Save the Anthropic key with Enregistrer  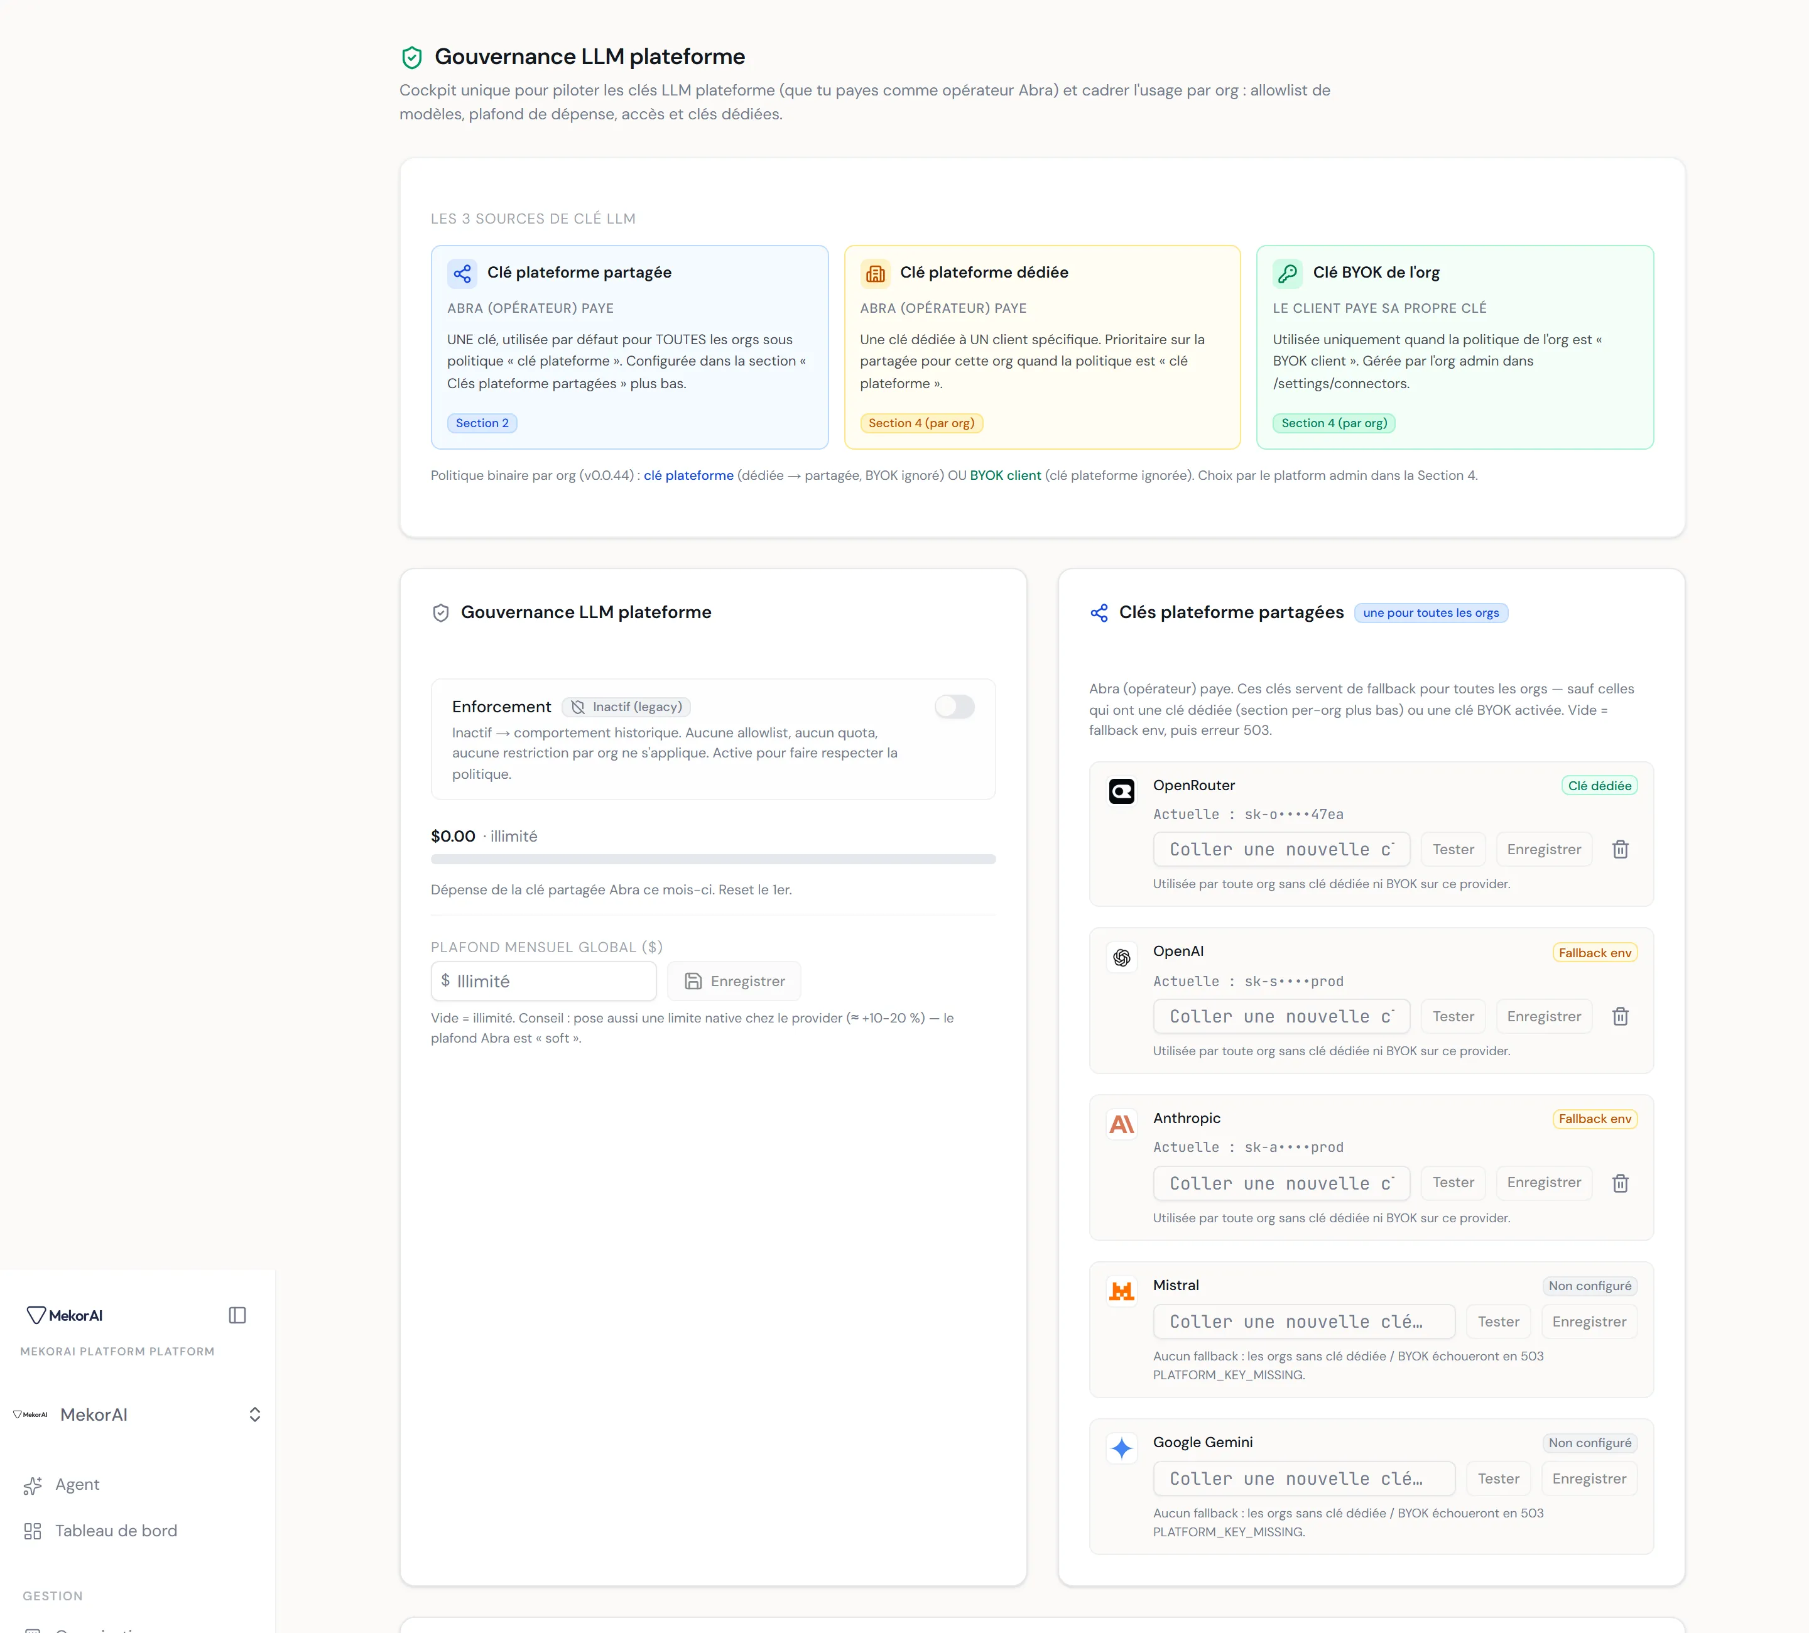point(1545,1183)
